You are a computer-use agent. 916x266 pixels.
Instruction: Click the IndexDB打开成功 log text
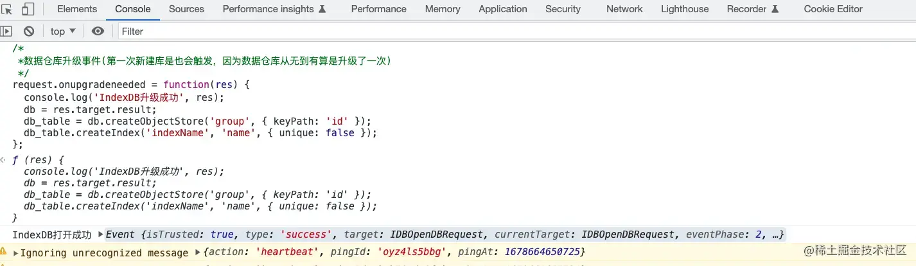click(52, 235)
